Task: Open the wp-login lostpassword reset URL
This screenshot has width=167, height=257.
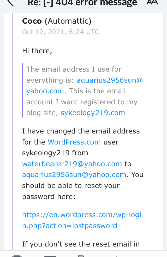Action: click(81, 220)
